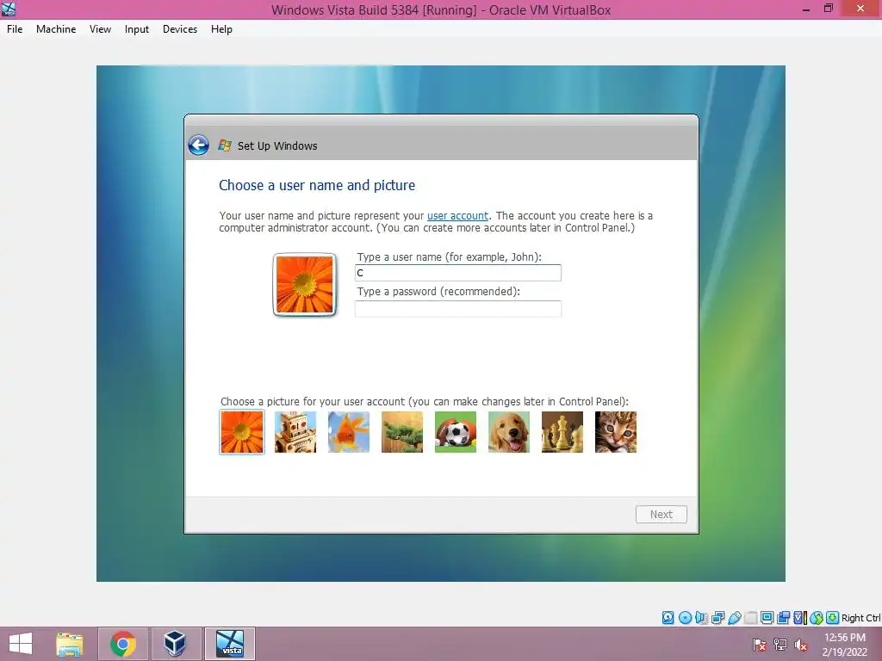Viewport: 882px width, 661px height.
Task: Restore down the VirtualBox window
Action: [829, 9]
